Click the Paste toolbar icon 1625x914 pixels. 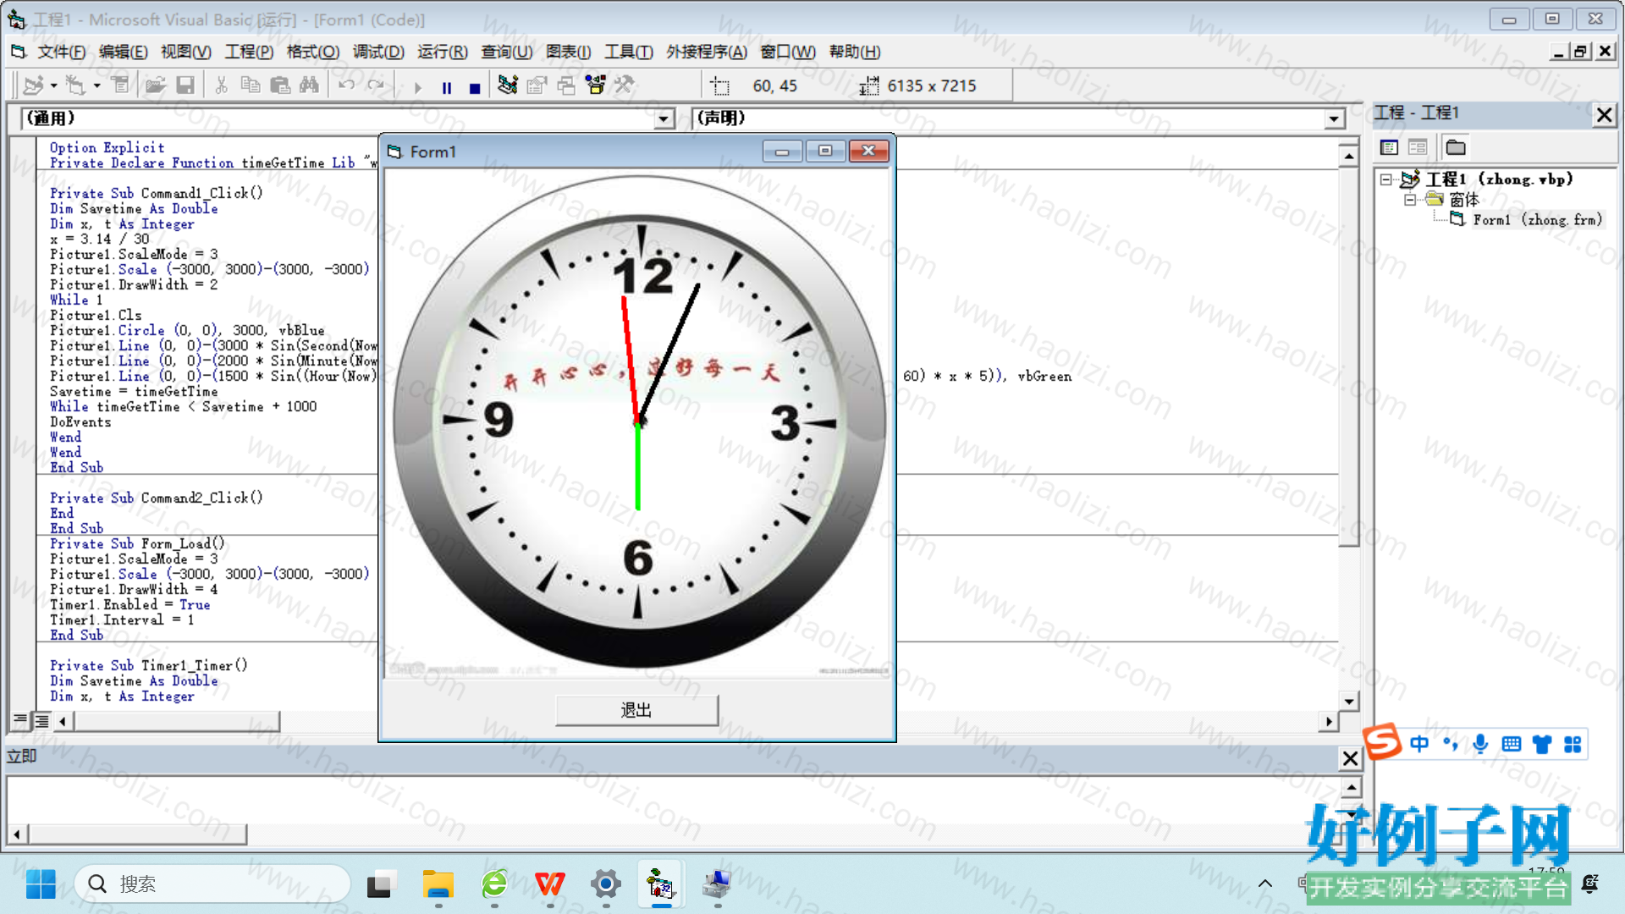(280, 85)
